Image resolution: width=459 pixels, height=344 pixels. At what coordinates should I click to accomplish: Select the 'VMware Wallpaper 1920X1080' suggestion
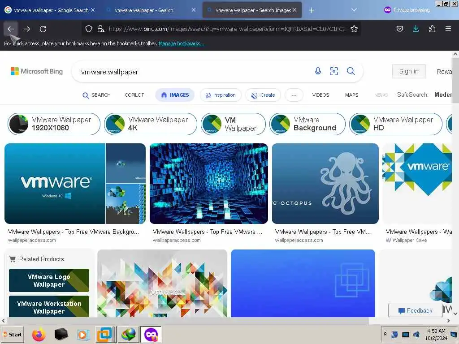pyautogui.click(x=54, y=124)
